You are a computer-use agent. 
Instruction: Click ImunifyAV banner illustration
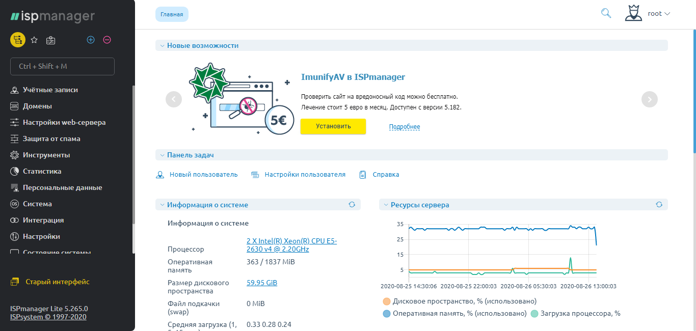pyautogui.click(x=242, y=99)
